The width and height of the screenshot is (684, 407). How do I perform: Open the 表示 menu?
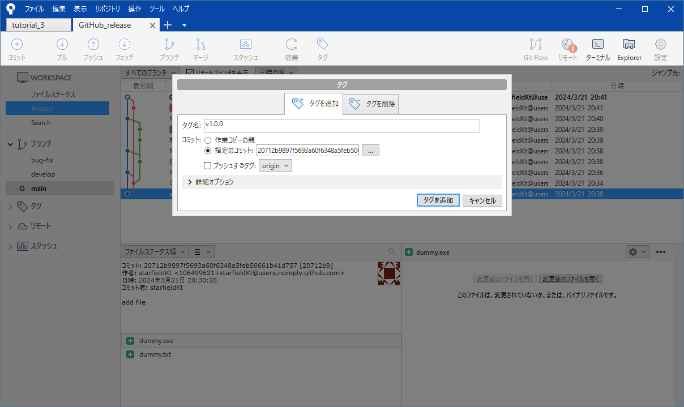coord(80,9)
